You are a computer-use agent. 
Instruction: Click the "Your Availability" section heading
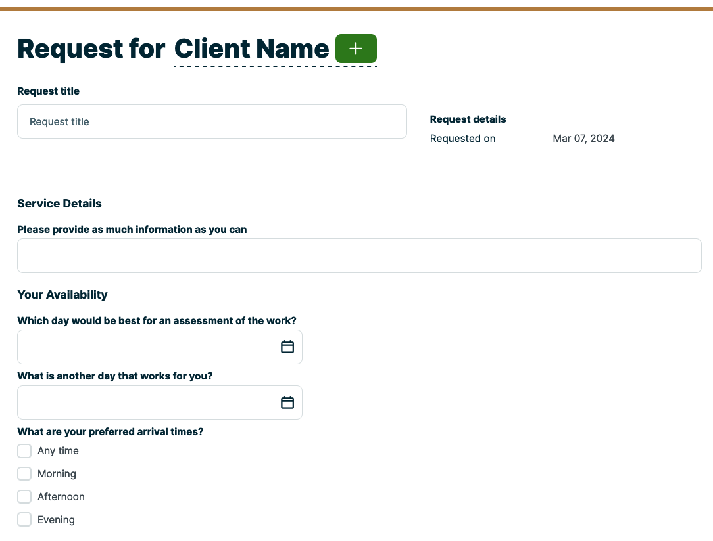62,294
